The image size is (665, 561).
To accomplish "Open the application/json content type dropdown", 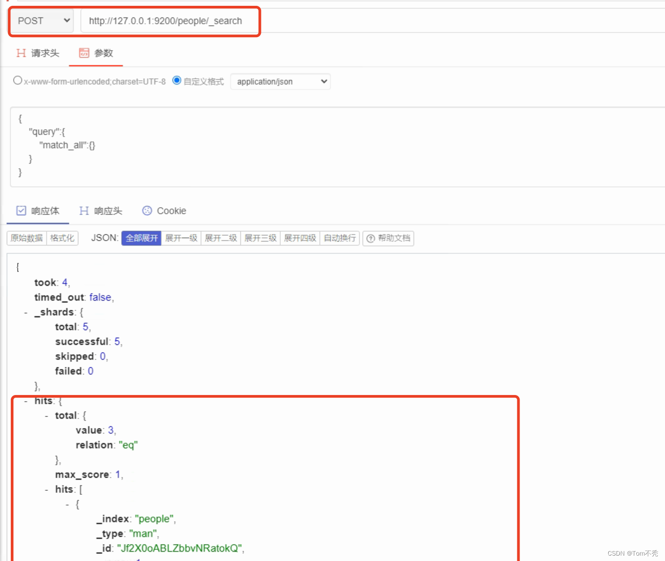I will click(x=281, y=81).
